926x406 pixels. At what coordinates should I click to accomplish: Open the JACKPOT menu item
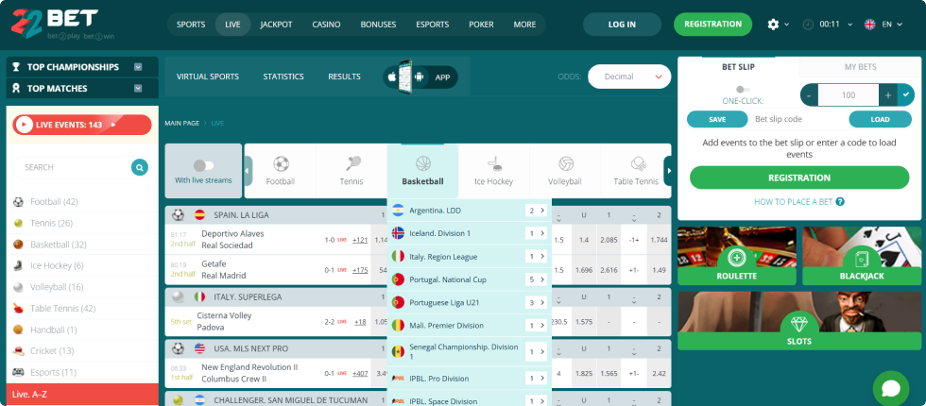pos(276,25)
